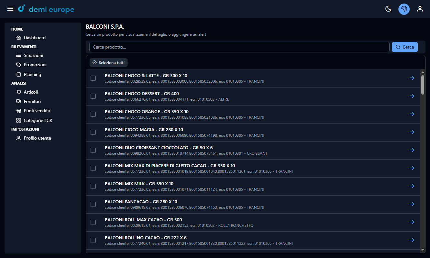430x258 pixels.
Task: Open arrow for BALCONI CHOCO & LATTE
Action: coord(412,78)
